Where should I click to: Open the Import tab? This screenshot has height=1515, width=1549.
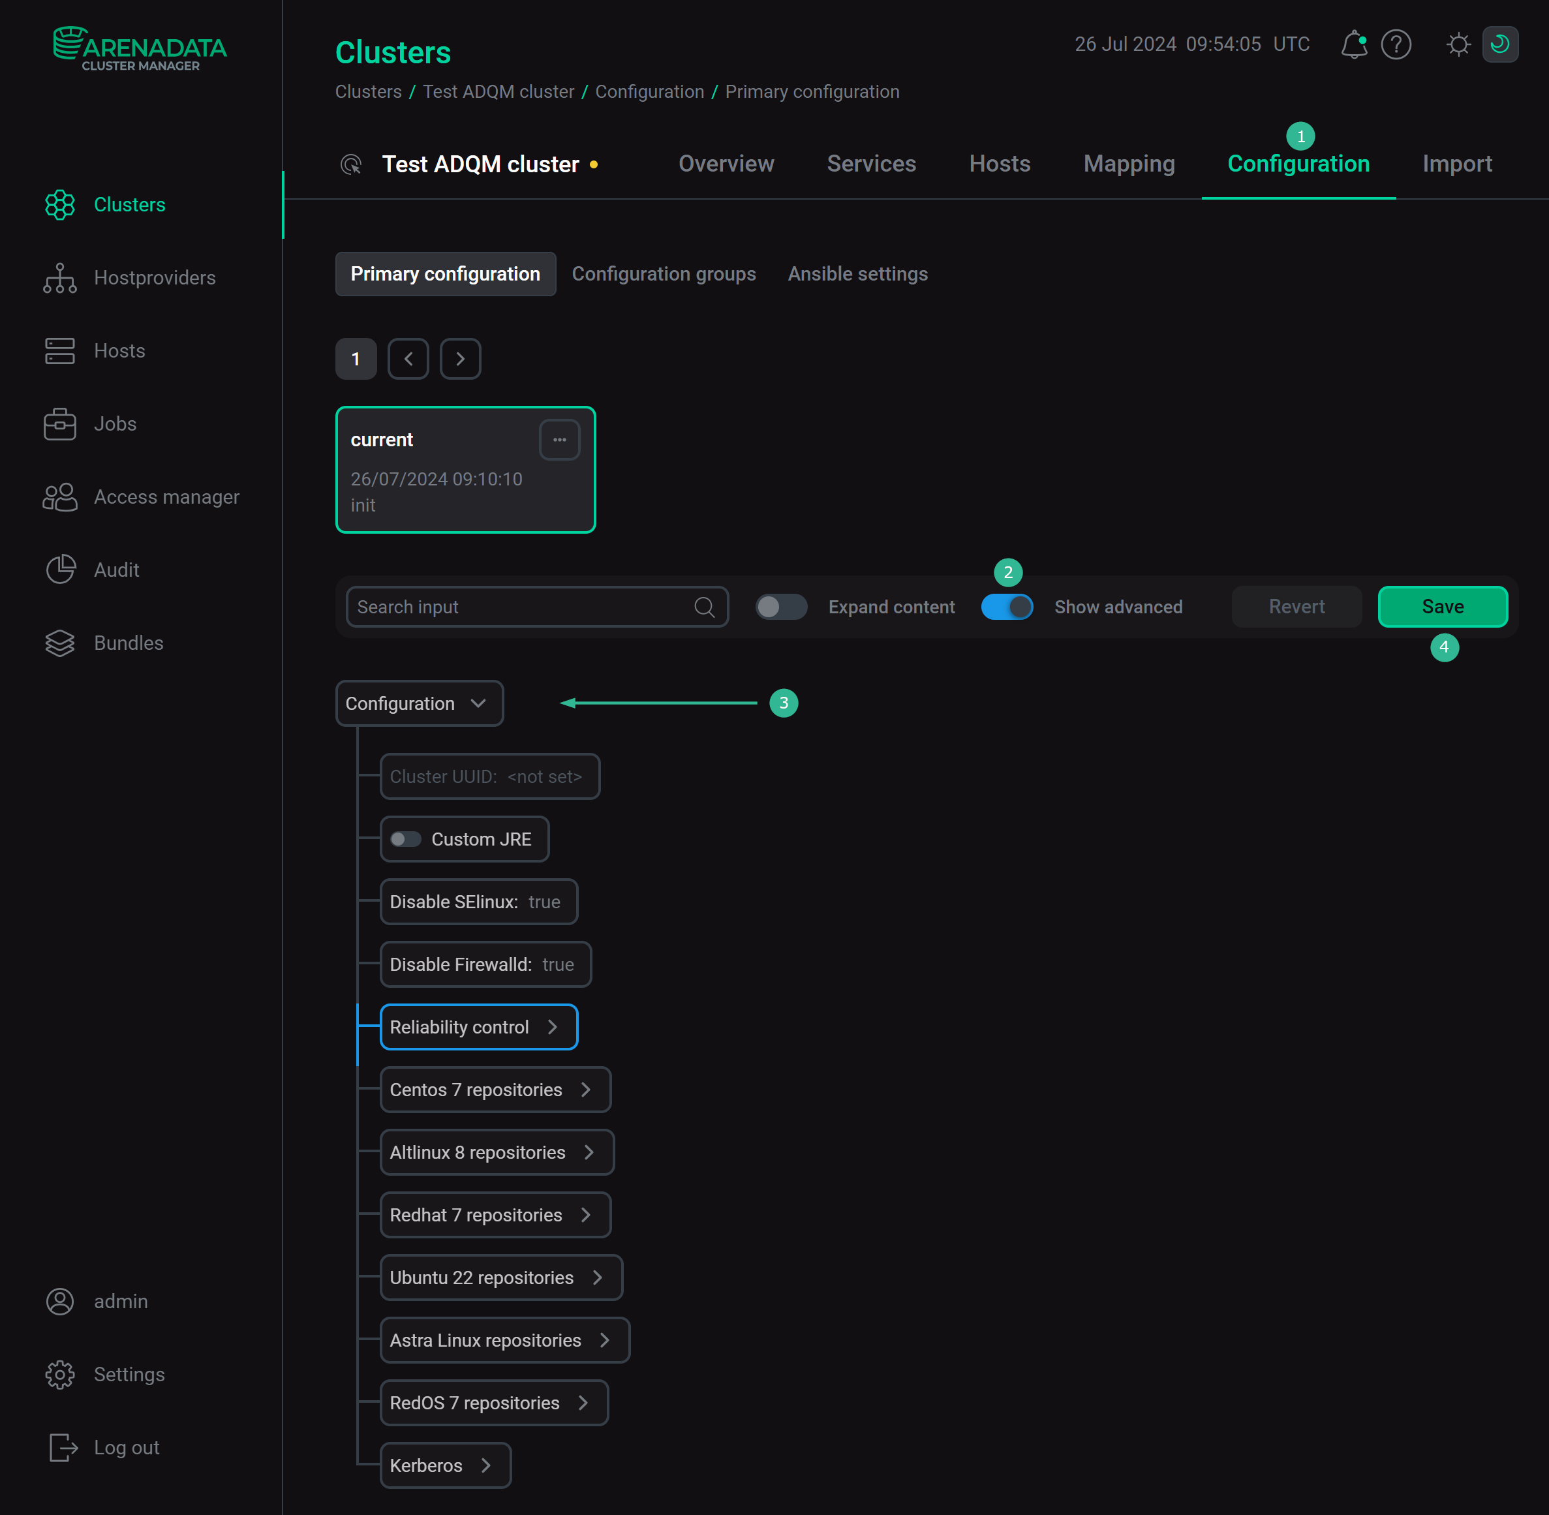[1457, 164]
